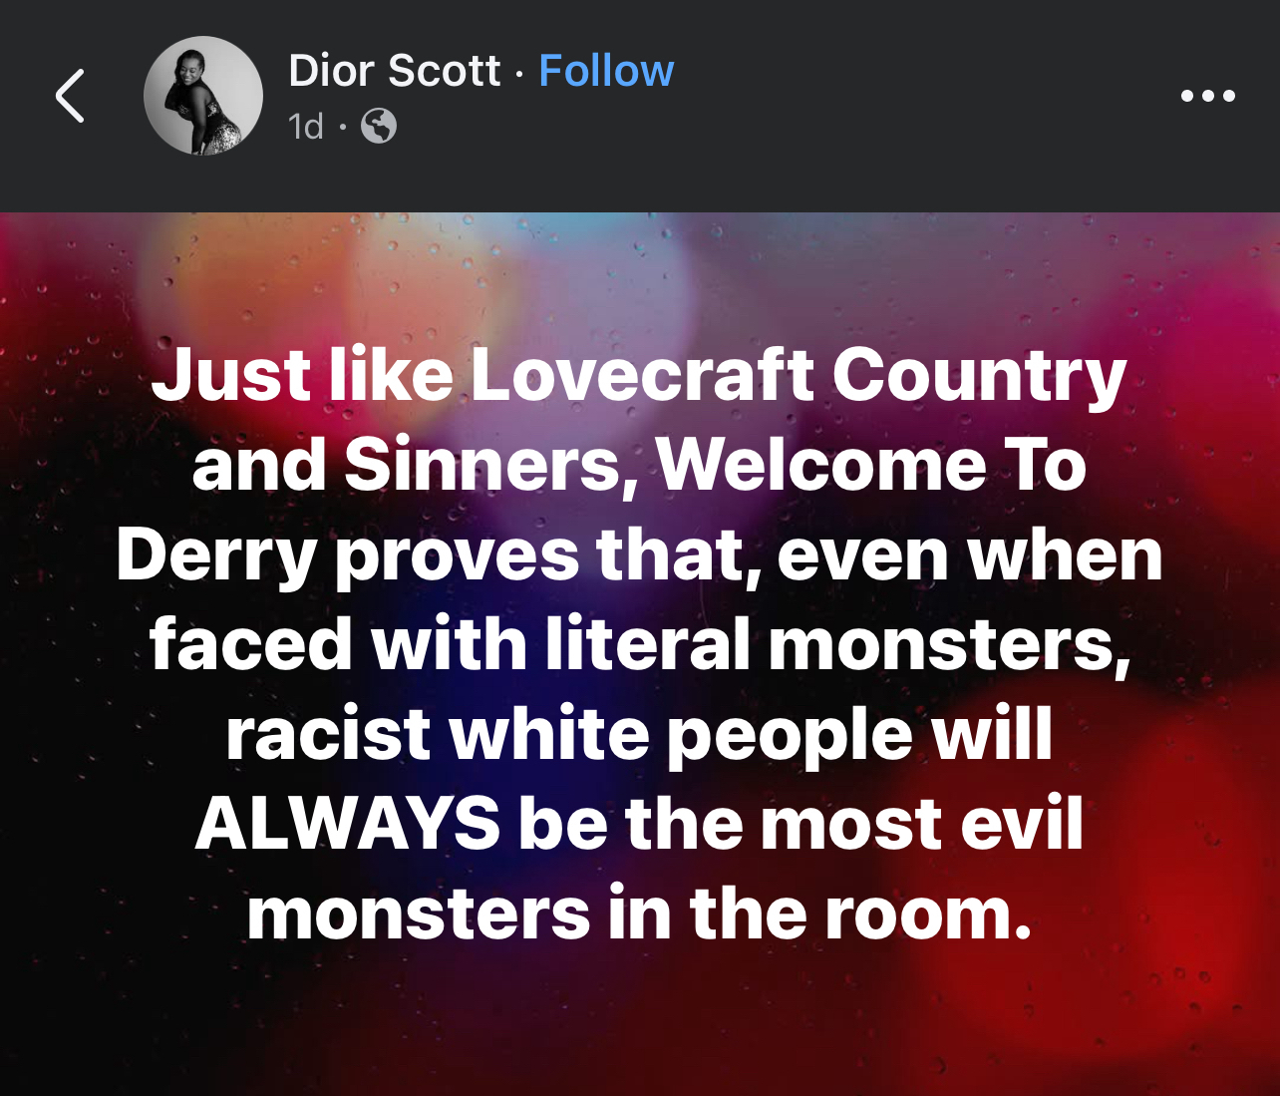Follow Dior Scott
This screenshot has height=1096, width=1280.
tap(606, 71)
